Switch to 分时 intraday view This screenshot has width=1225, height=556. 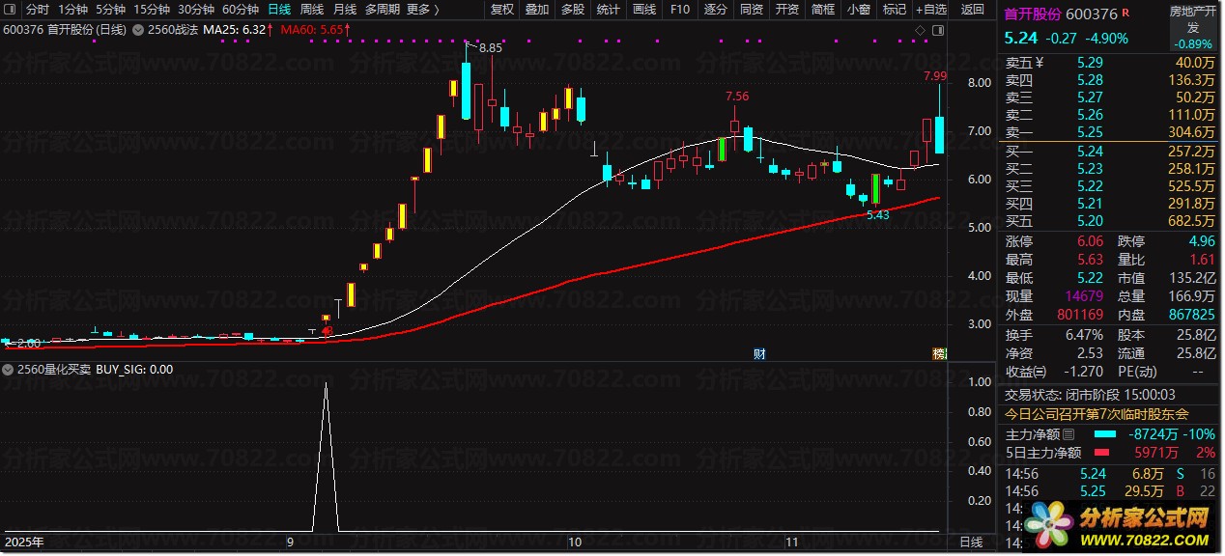pos(37,10)
